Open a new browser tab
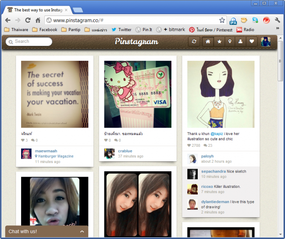 [x=78, y=10]
